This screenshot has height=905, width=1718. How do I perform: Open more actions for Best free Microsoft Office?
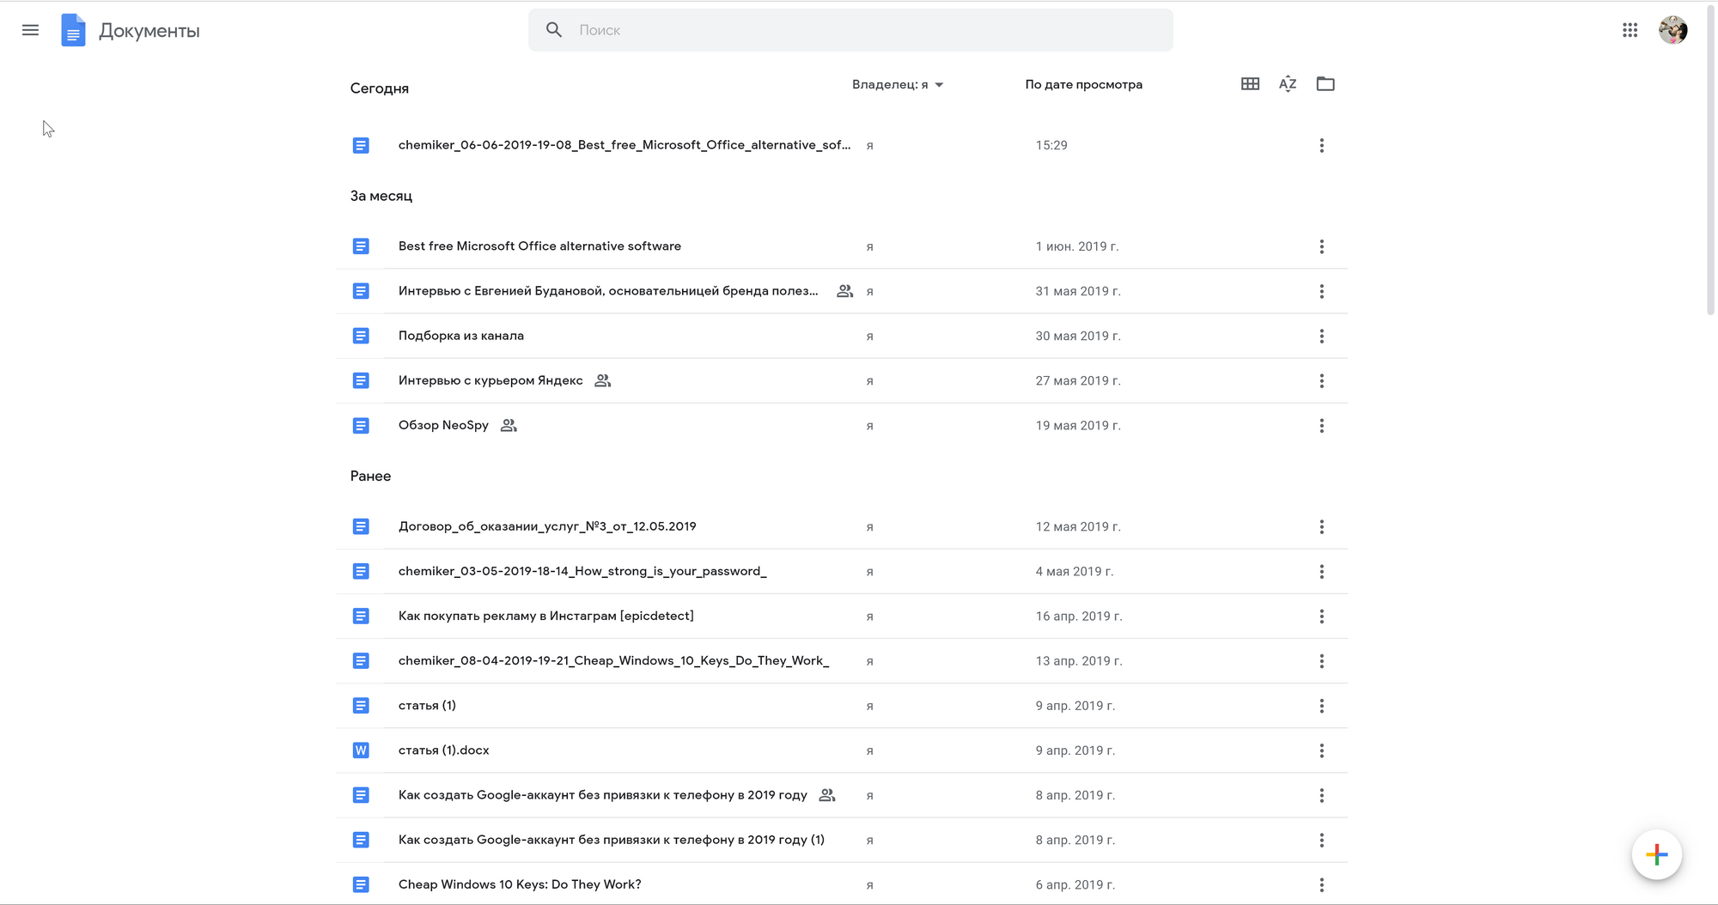pos(1321,246)
